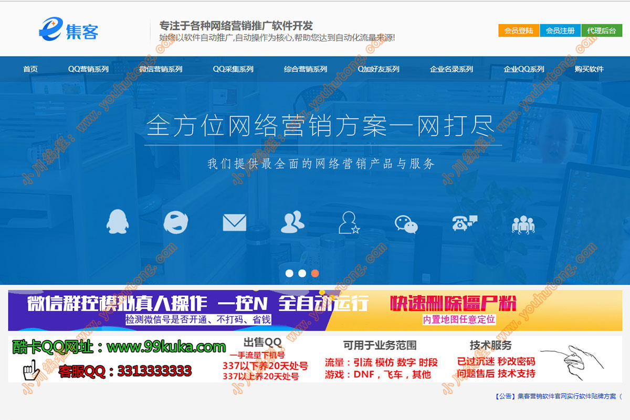Viewport: 630px width, 420px height.
Task: Go to the 购买软件 page
Action: pyautogui.click(x=589, y=69)
